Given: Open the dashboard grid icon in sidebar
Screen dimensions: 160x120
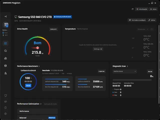Looking at the screenshot, I should tap(5, 43).
